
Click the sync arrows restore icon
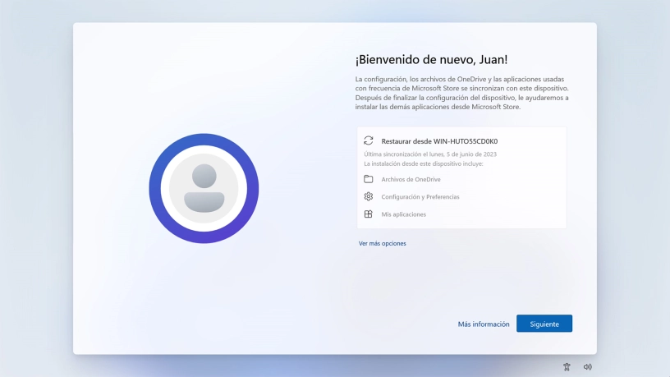(369, 140)
